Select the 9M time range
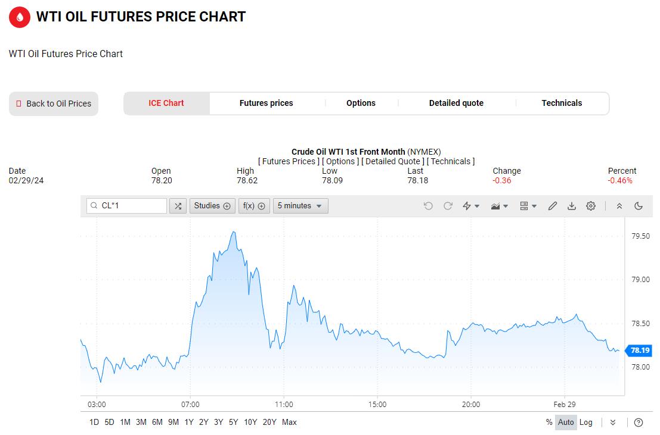The height and width of the screenshot is (435, 660). [x=173, y=423]
